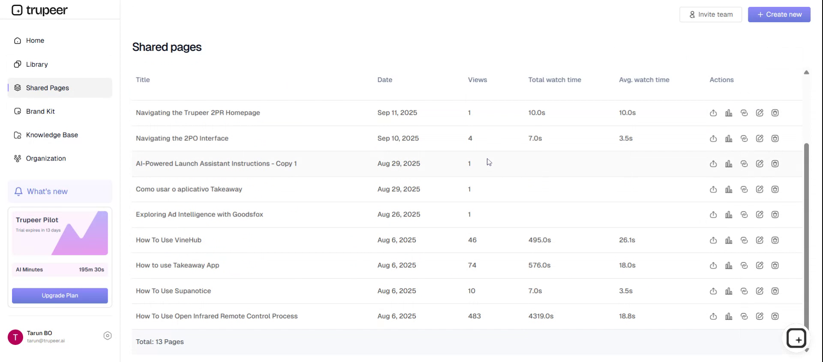
Task: Click the Title column header
Action: (x=143, y=80)
